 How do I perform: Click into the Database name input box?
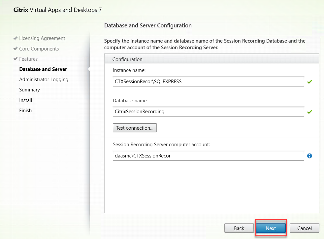pyautogui.click(x=208, y=112)
